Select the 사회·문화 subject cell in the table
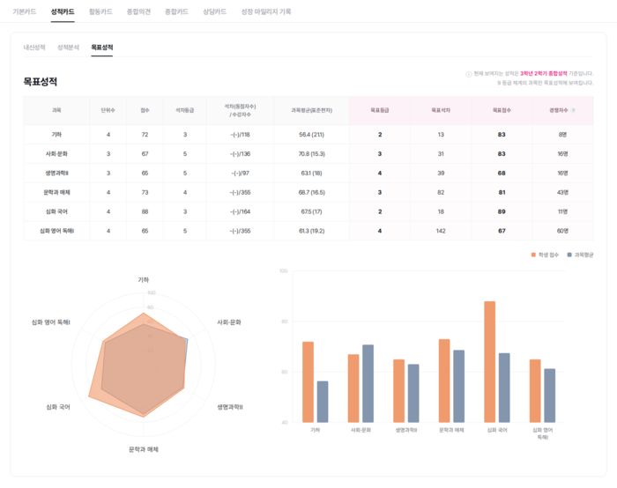The height and width of the screenshot is (488, 617). pos(56,154)
